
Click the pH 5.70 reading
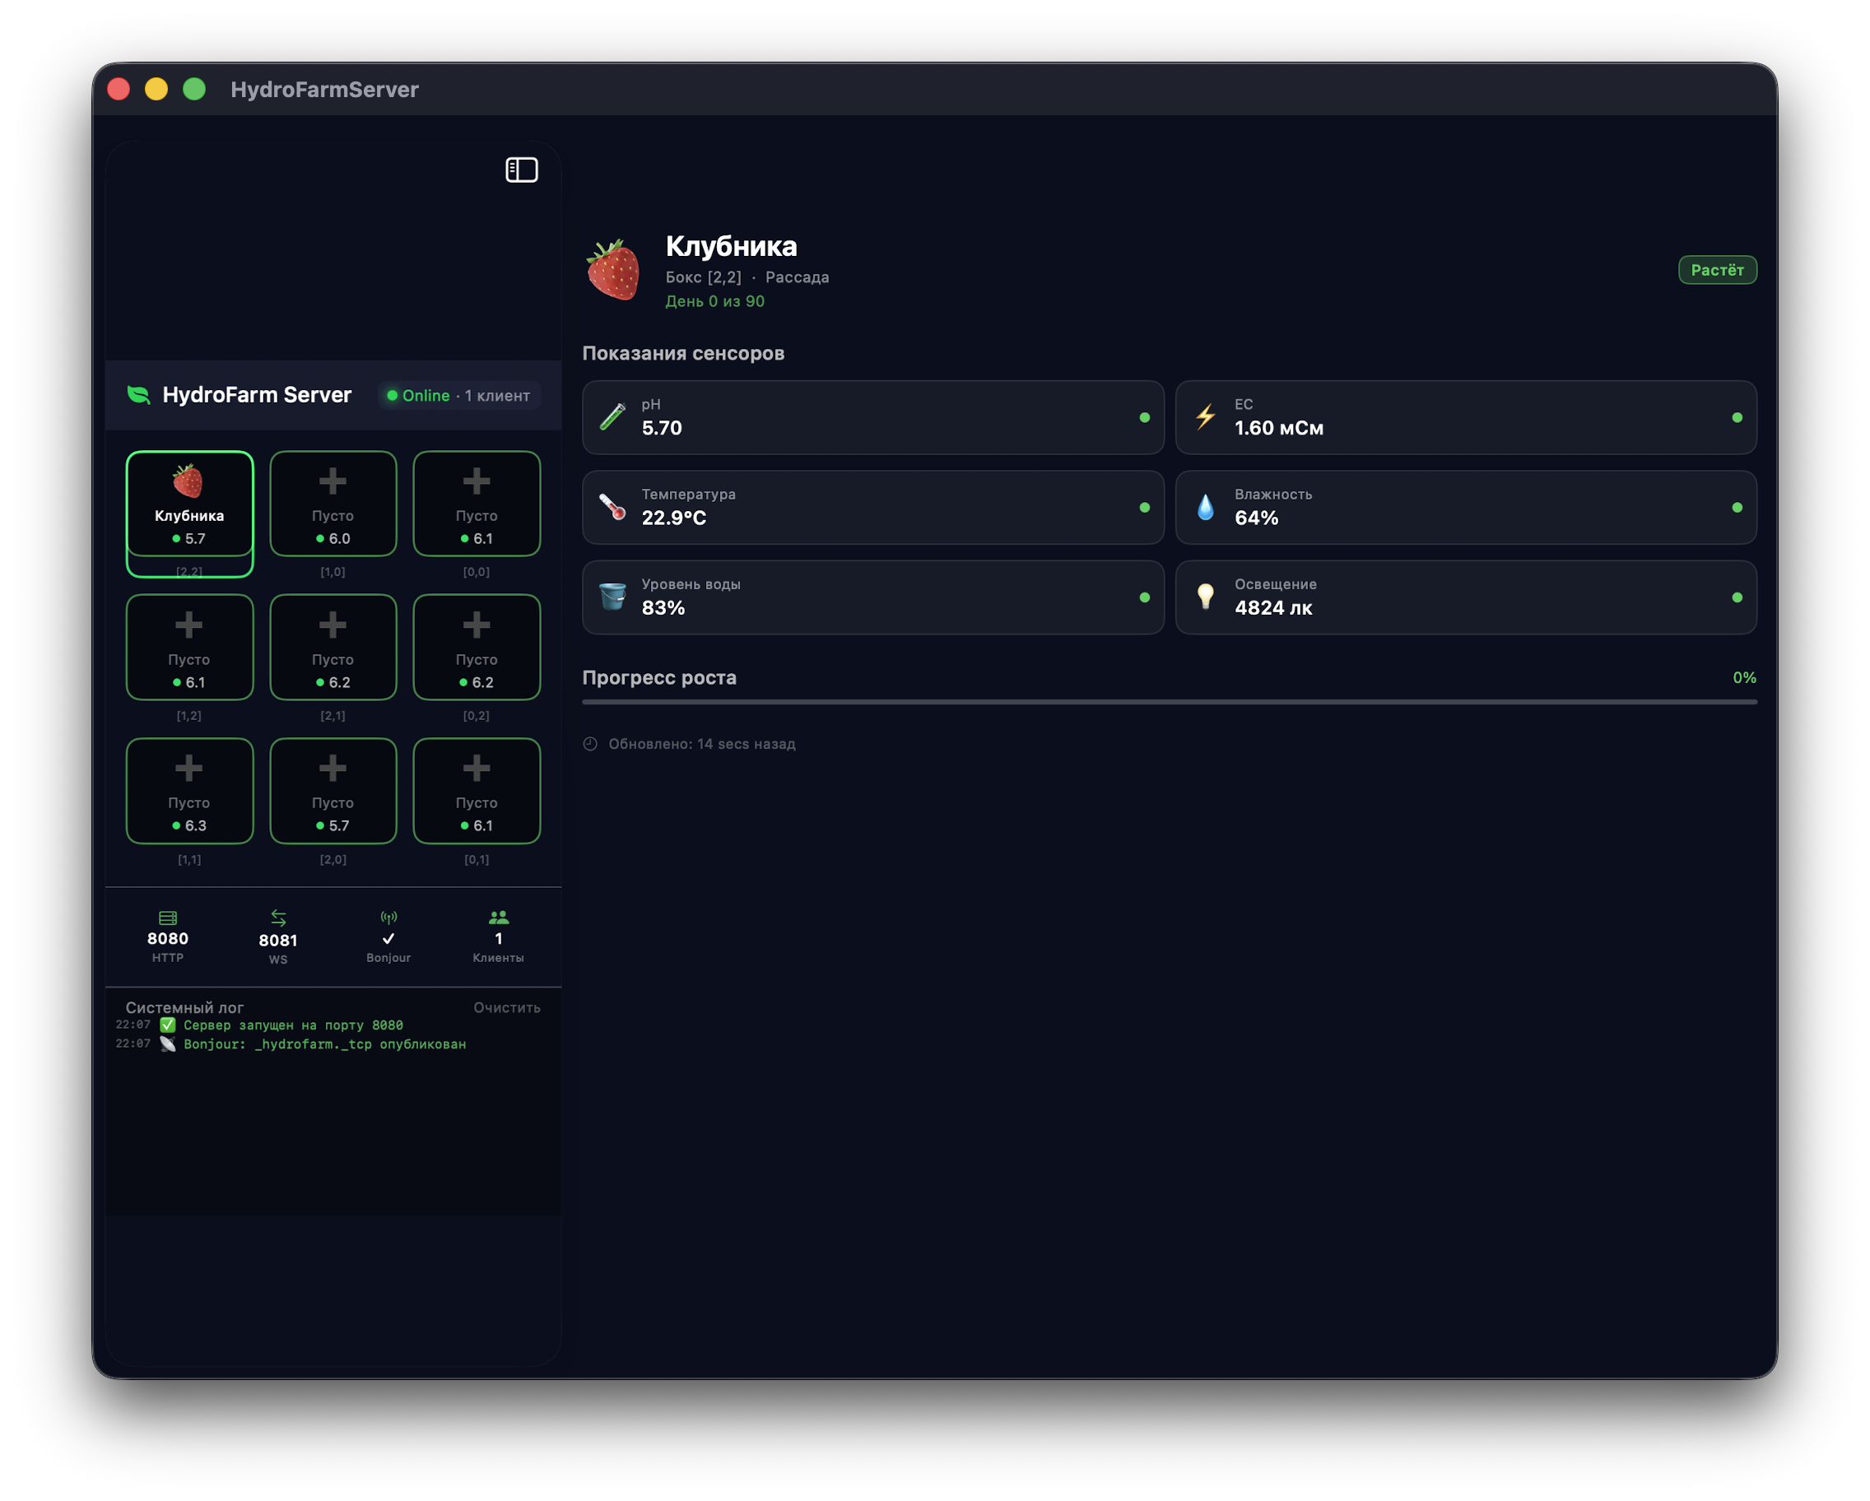662,427
